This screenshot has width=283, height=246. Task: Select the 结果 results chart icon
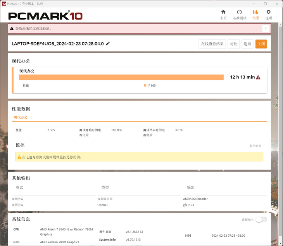(x=255, y=12)
